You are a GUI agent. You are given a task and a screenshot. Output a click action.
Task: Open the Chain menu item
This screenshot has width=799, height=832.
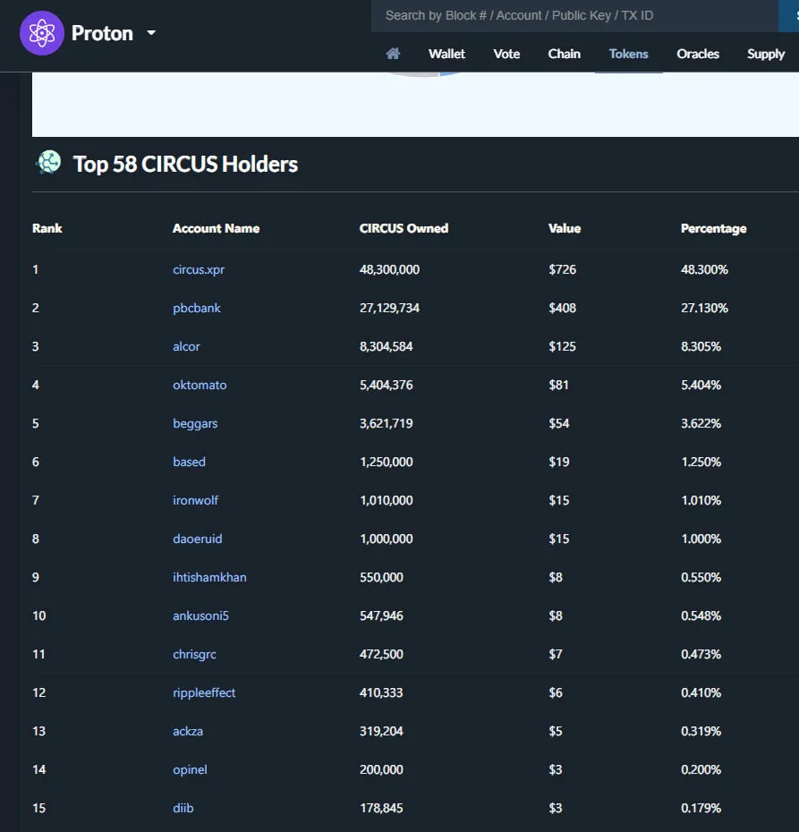click(x=564, y=54)
